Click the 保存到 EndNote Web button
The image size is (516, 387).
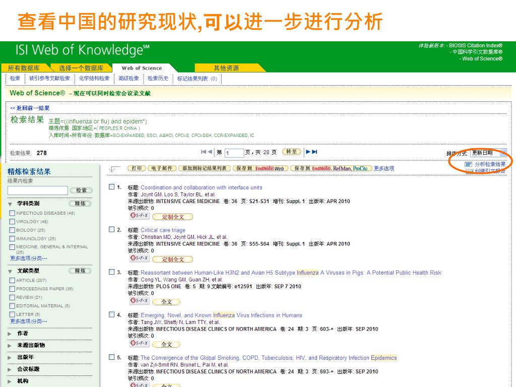coord(261,168)
